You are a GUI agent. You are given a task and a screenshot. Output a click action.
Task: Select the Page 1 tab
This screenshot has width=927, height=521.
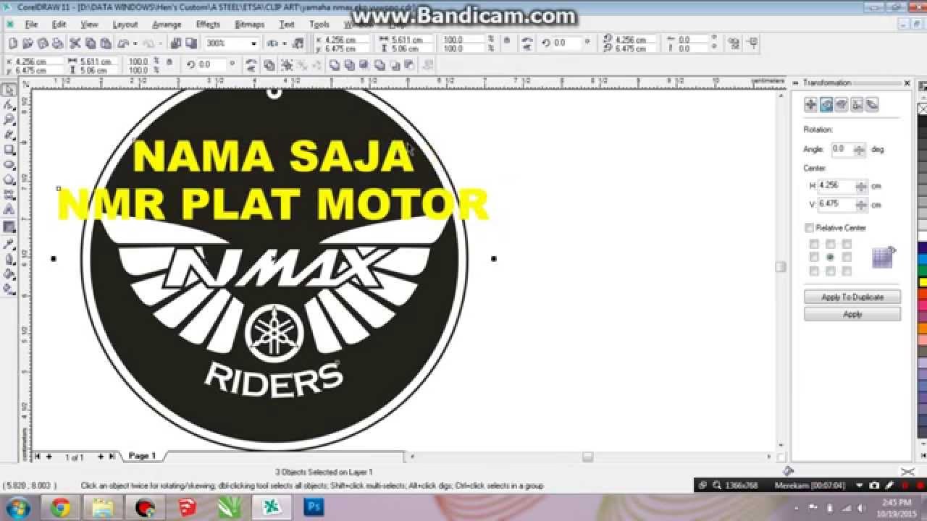point(143,456)
